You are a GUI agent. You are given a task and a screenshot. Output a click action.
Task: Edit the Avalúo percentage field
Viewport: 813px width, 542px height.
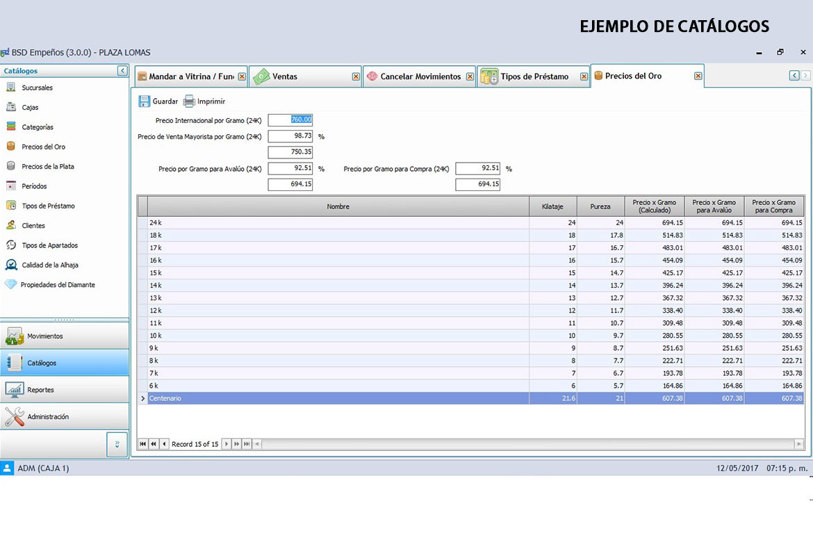click(x=290, y=168)
